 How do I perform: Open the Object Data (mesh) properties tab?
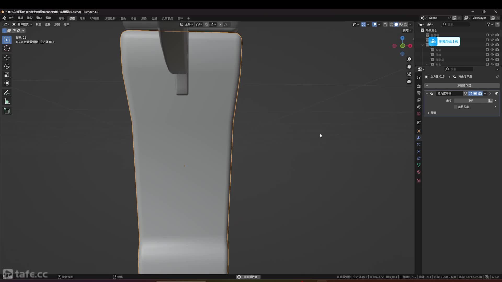tap(419, 165)
